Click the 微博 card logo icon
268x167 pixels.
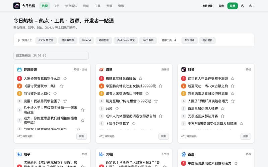click(x=102, y=69)
